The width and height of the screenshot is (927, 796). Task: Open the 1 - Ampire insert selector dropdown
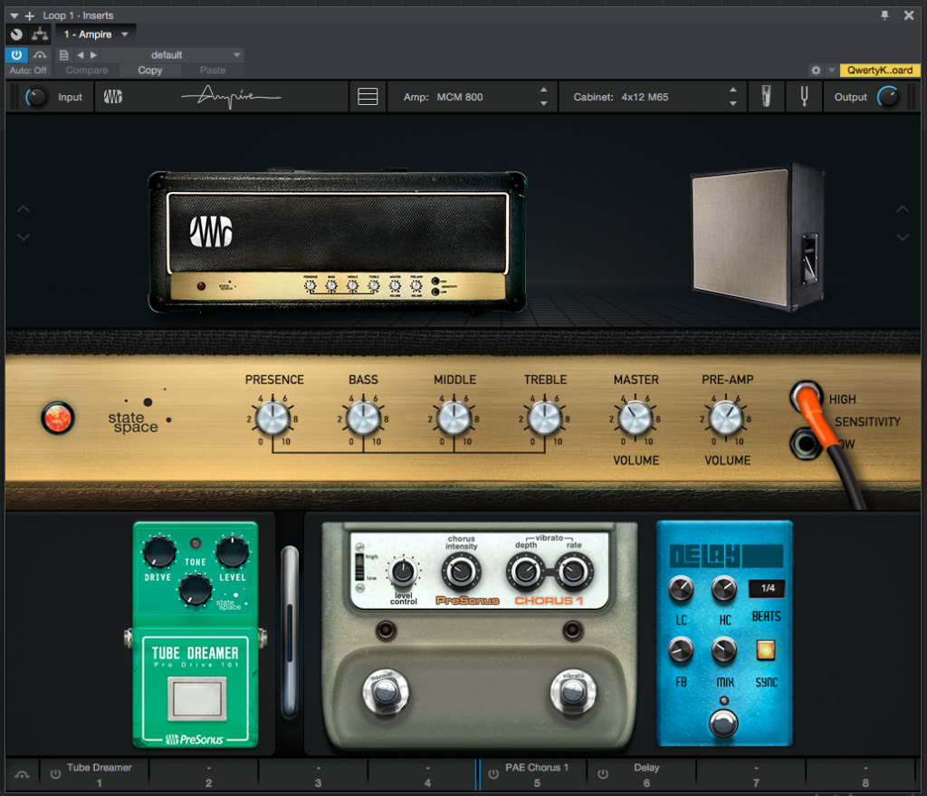coord(96,34)
